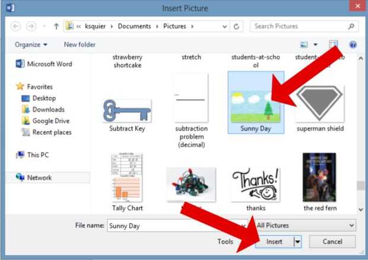Viewport: 368px width, 260px height.
Task: Select the tangled lights photo thumbnail
Action: click(x=191, y=185)
